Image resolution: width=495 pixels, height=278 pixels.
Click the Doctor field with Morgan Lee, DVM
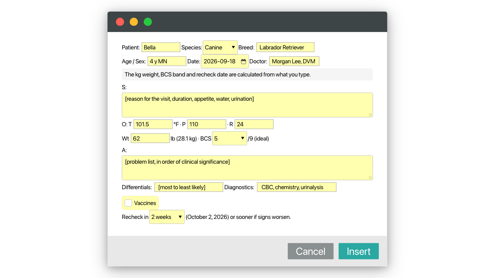pos(294,61)
